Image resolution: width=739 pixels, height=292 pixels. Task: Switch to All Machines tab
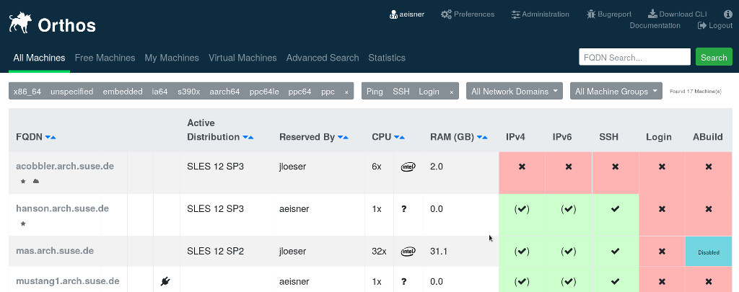tap(39, 58)
